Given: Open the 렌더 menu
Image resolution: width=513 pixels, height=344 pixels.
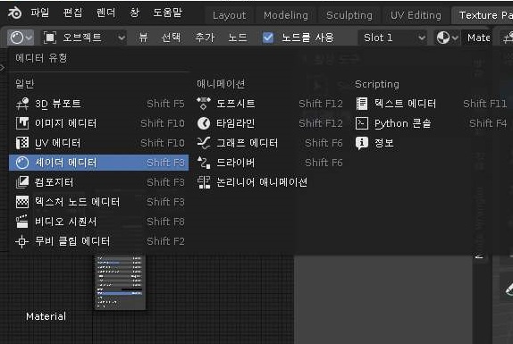Looking at the screenshot, I should pos(105,13).
